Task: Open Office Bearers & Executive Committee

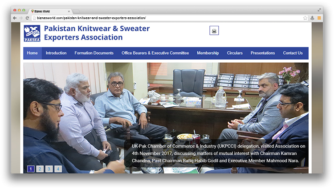Action: [155, 53]
